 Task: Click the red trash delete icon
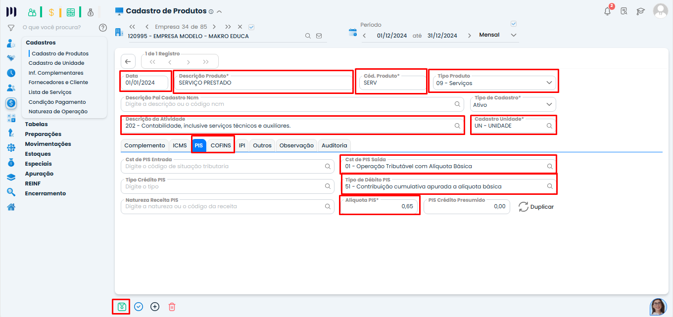pyautogui.click(x=172, y=307)
